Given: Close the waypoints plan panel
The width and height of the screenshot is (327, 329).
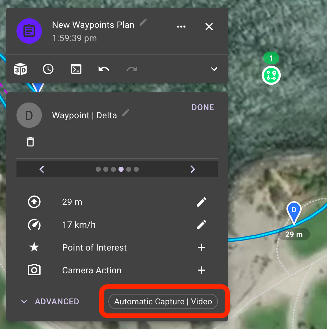Looking at the screenshot, I should pos(209,27).
